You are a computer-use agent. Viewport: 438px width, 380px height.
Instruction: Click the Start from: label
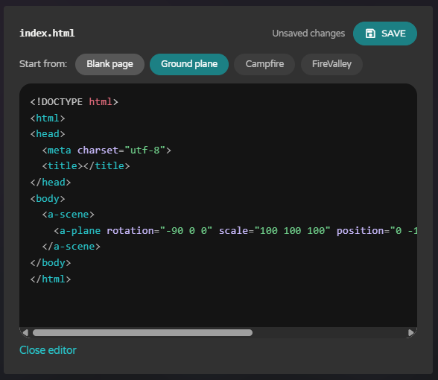point(43,64)
